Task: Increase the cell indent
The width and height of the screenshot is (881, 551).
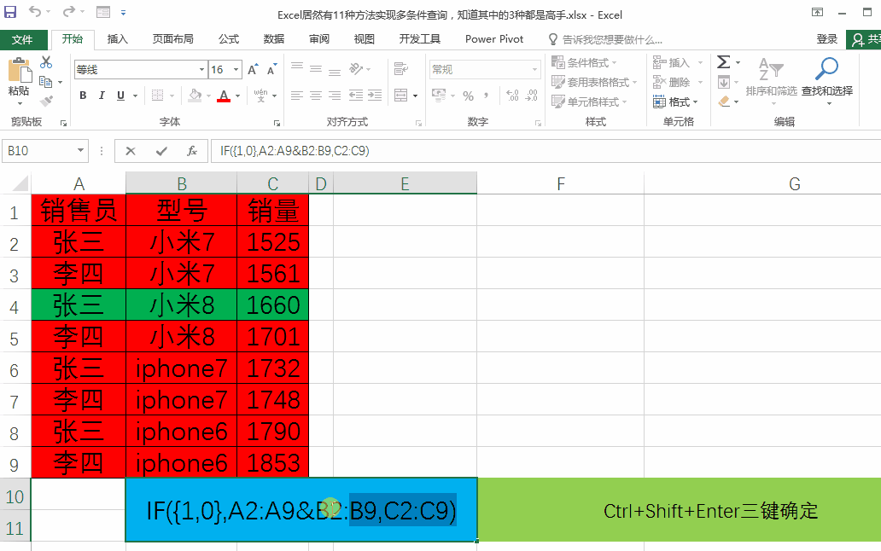Action: point(375,96)
